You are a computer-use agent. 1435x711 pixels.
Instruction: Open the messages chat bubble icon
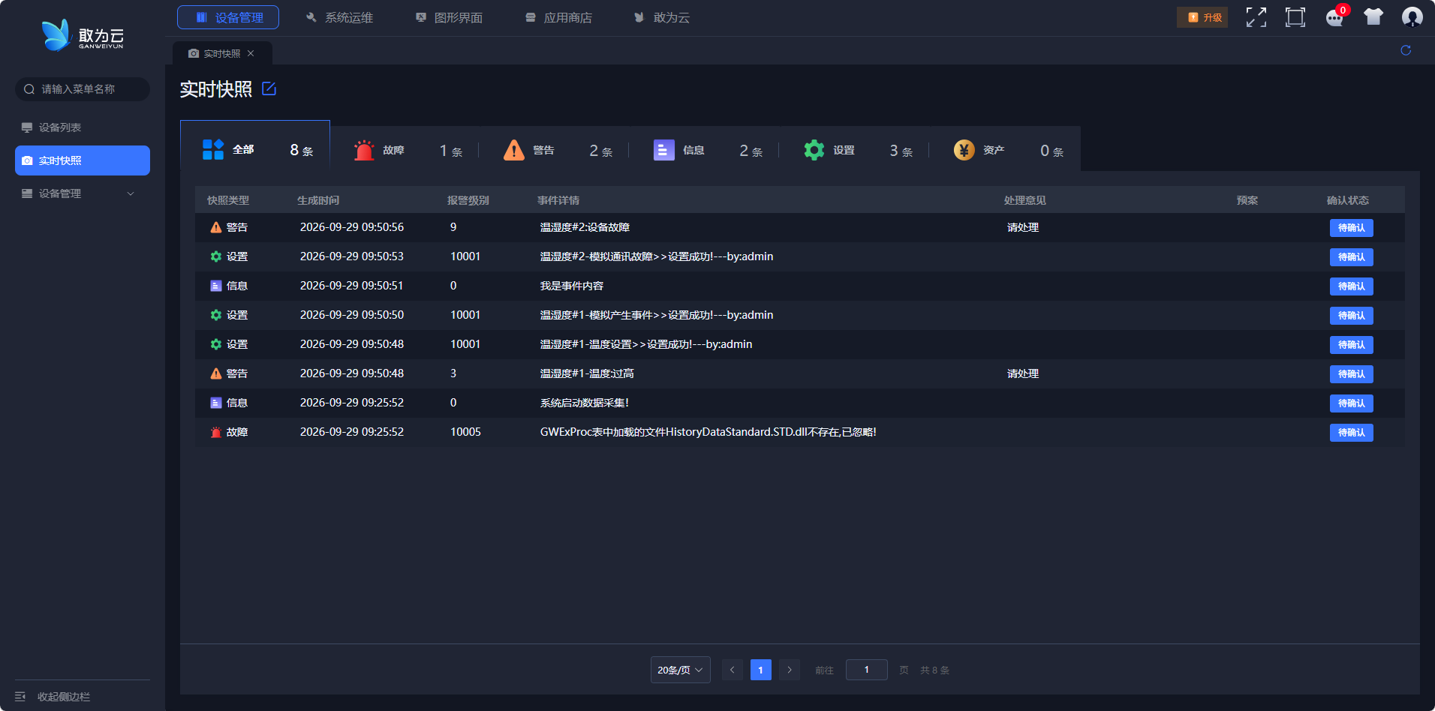[x=1334, y=18]
